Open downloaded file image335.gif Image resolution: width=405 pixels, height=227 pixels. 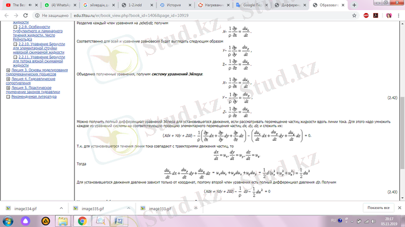pos(93,208)
